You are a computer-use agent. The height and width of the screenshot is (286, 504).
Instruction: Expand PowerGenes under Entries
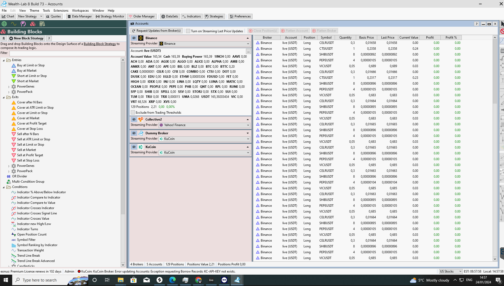click(9, 87)
